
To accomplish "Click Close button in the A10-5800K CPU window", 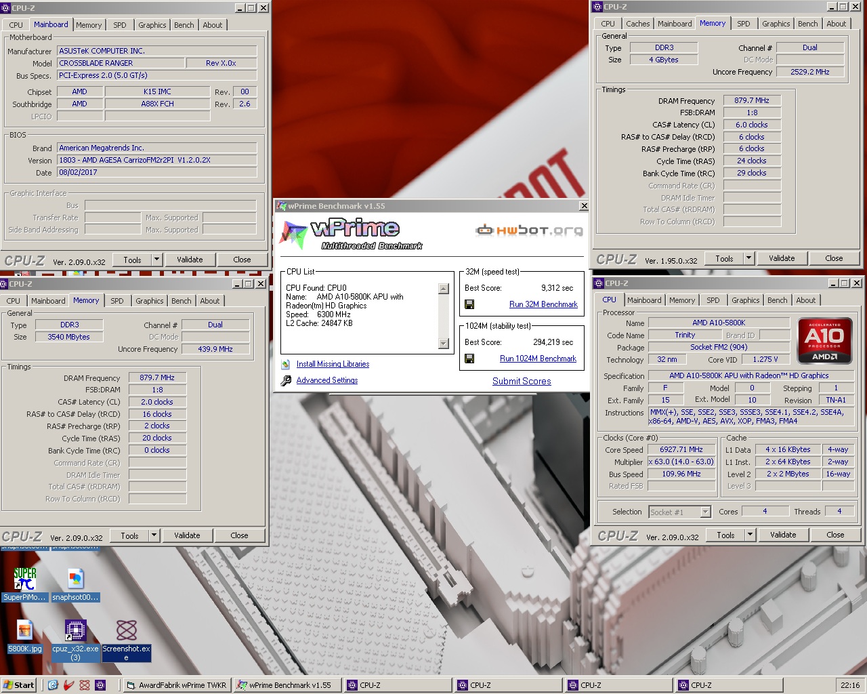I will [835, 535].
